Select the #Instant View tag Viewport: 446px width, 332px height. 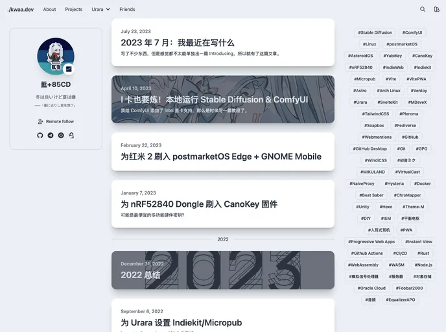[x=418, y=242]
